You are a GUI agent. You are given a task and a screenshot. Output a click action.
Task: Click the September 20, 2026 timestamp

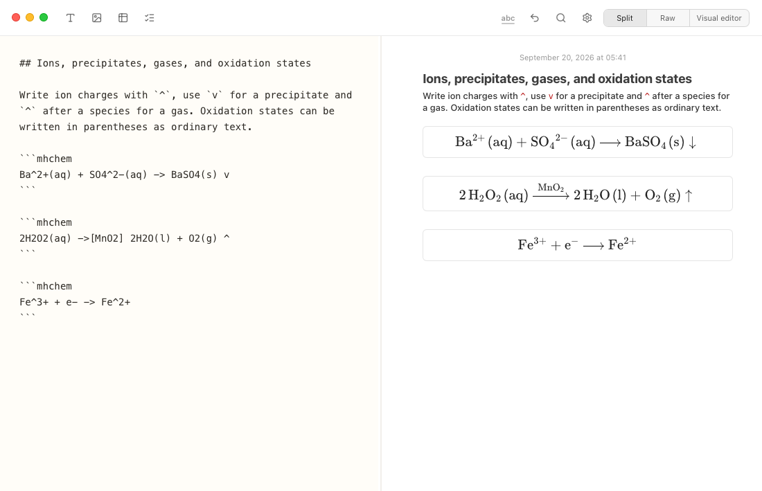pyautogui.click(x=572, y=57)
